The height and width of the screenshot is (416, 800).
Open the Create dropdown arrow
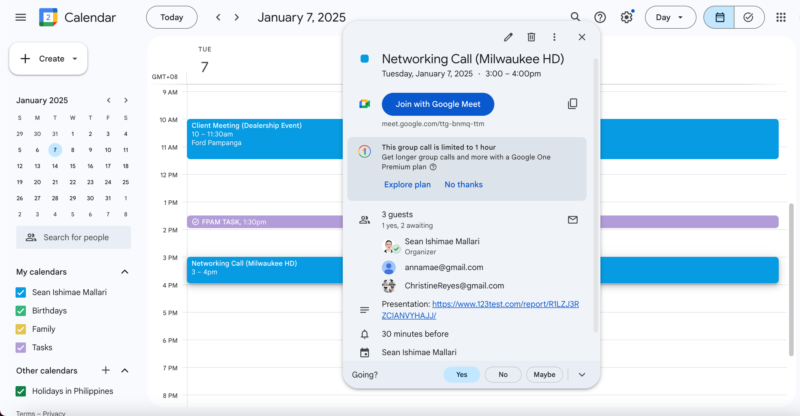pos(75,59)
